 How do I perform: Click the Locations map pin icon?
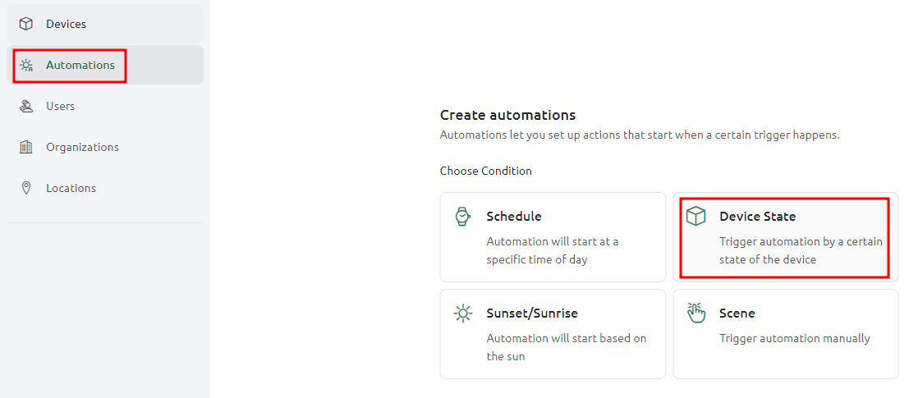tap(26, 188)
